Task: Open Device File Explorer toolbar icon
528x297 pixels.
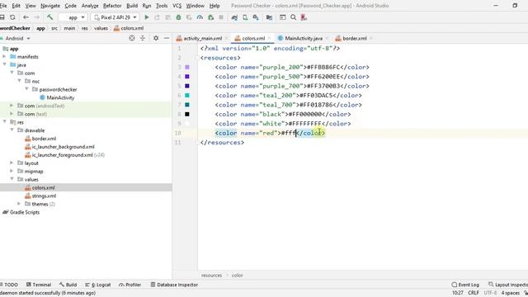Action: tap(282, 17)
